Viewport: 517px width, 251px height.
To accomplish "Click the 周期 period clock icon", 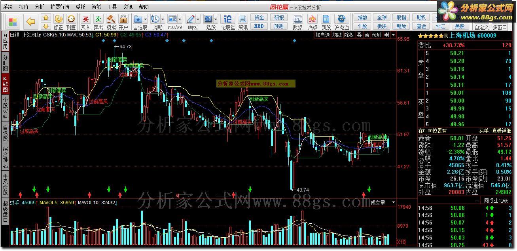I will [x=155, y=19].
